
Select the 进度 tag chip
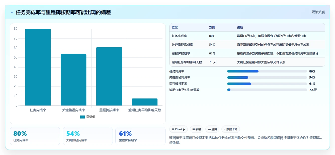pos(212,129)
